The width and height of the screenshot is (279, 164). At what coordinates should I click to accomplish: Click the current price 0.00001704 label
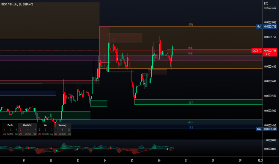click(x=270, y=51)
